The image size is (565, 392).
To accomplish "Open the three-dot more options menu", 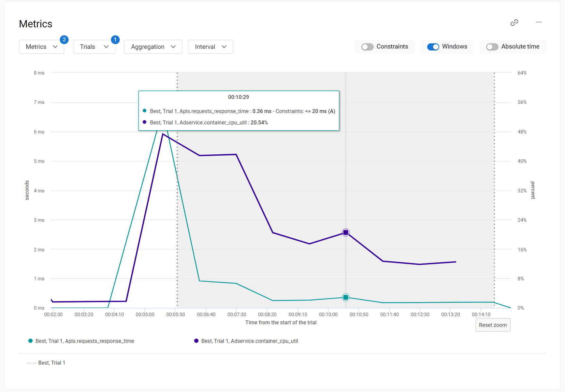I will pyautogui.click(x=539, y=22).
